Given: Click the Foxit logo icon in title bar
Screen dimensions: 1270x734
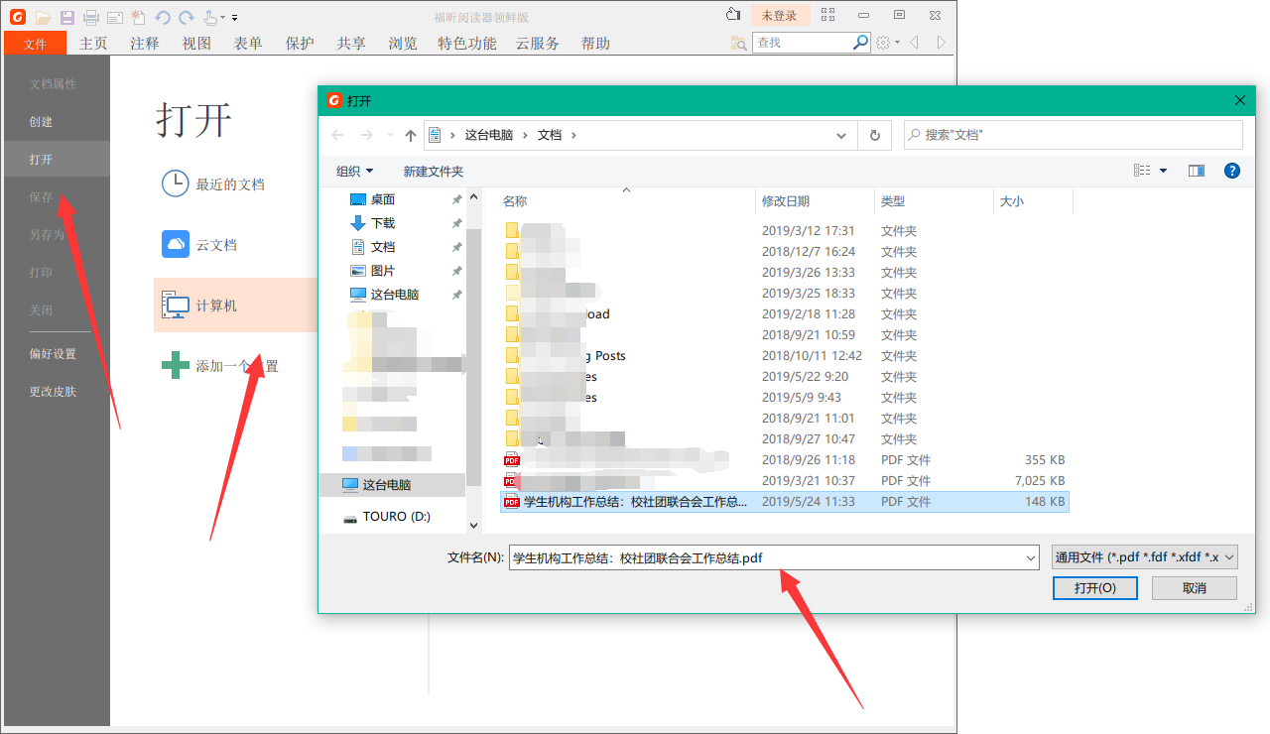Looking at the screenshot, I should click(18, 17).
